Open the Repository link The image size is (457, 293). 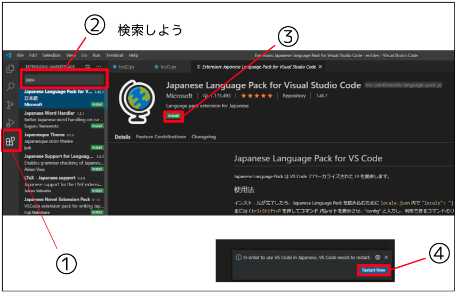point(294,96)
